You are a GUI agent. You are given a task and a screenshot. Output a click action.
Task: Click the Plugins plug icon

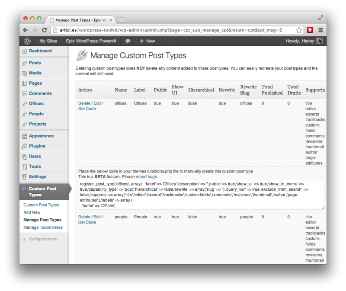click(24, 146)
